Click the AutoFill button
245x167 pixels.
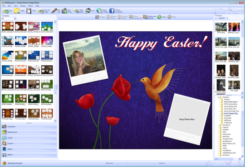221,18
